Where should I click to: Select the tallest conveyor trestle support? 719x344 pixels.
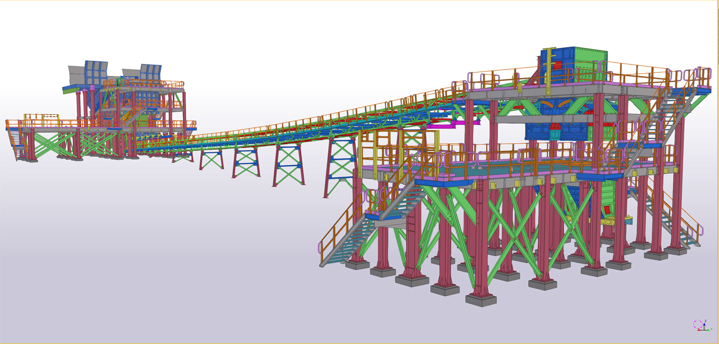tap(340, 166)
